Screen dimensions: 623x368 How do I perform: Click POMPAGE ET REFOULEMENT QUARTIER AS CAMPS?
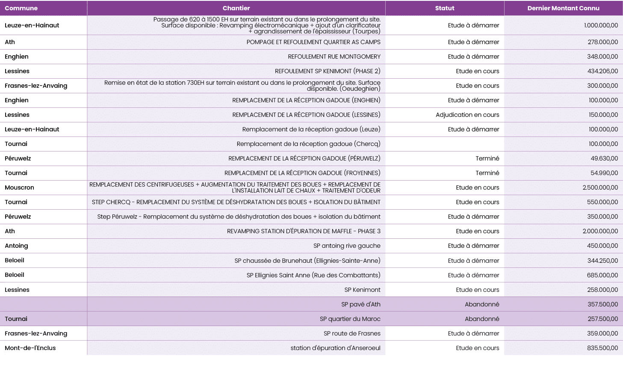coord(313,42)
